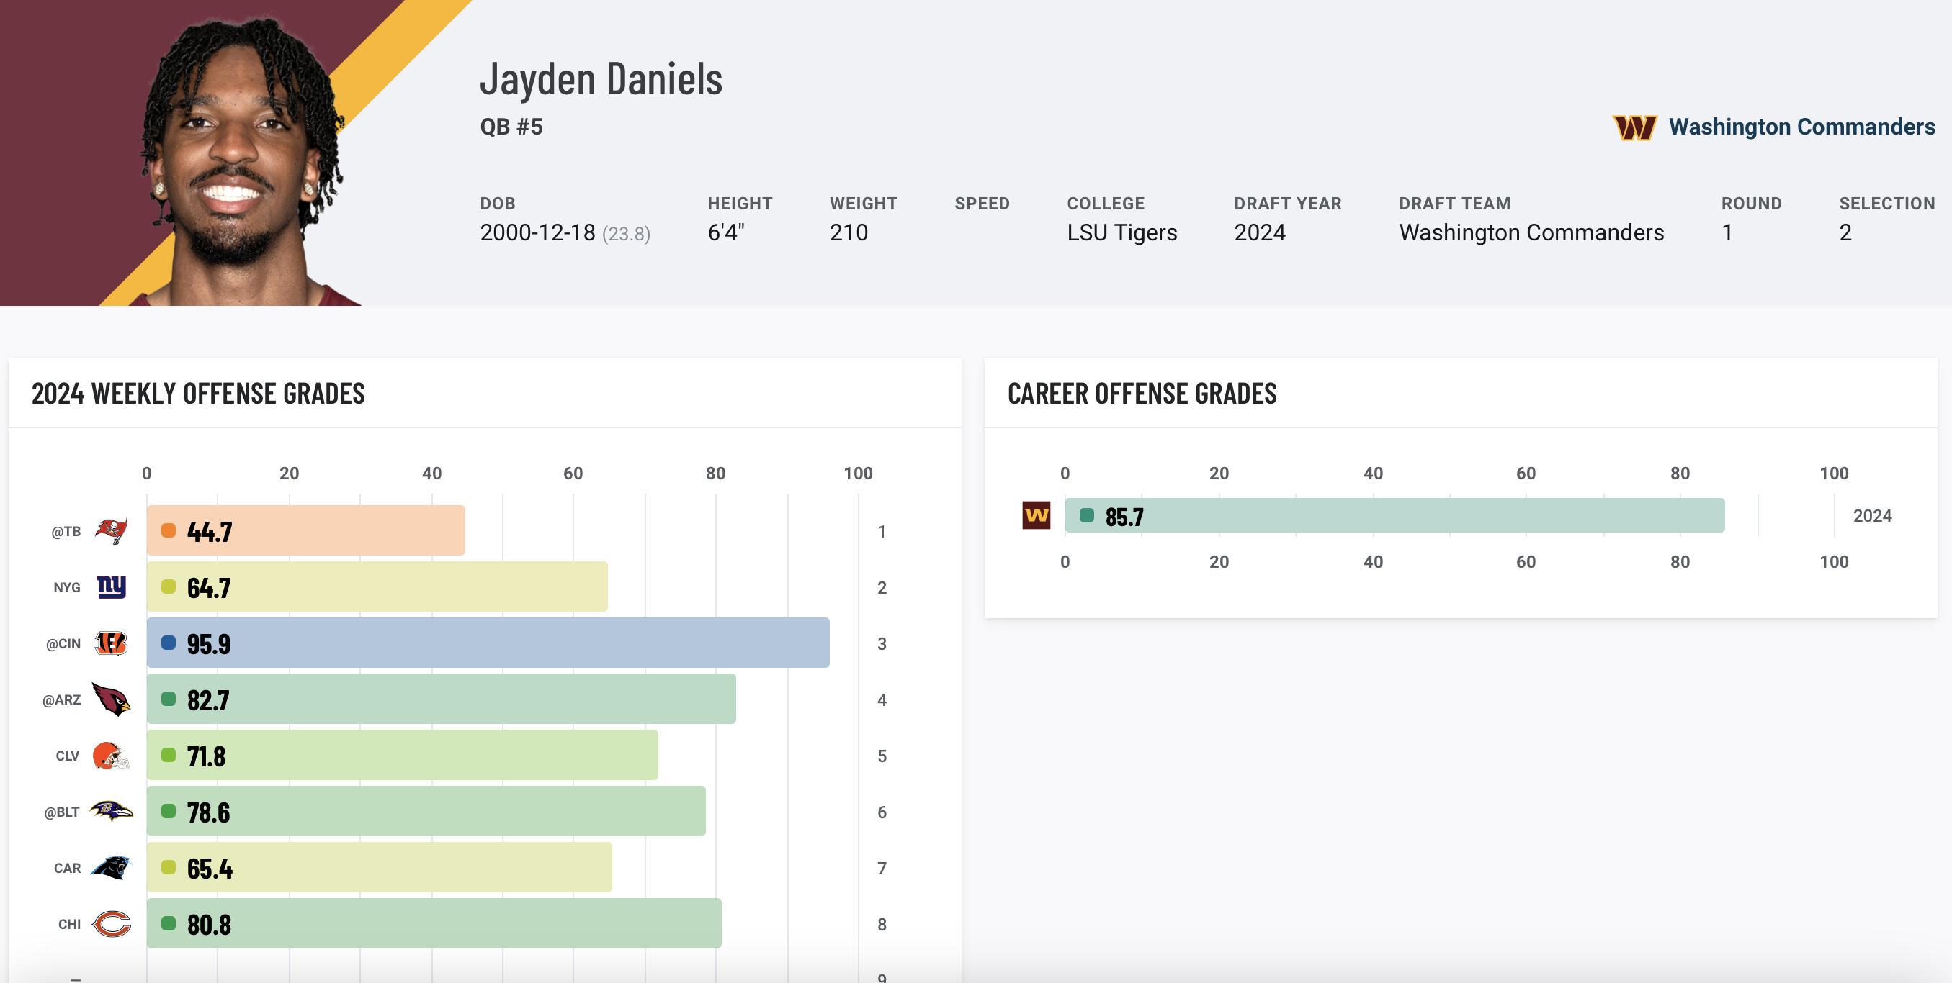Click the @ARZ opponent label
Viewport: 1952px width, 983px height.
coord(61,699)
